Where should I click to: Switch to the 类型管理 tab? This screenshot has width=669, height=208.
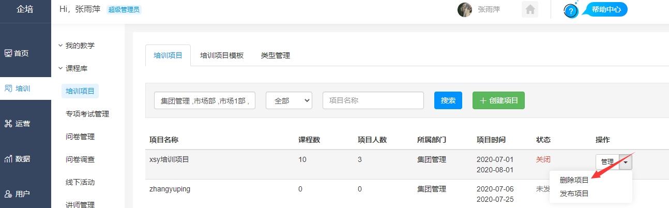point(275,56)
